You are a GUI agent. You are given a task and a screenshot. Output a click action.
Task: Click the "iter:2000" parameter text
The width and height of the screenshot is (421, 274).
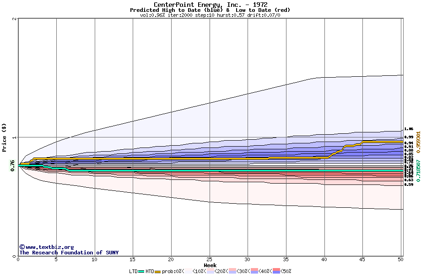click(x=180, y=15)
